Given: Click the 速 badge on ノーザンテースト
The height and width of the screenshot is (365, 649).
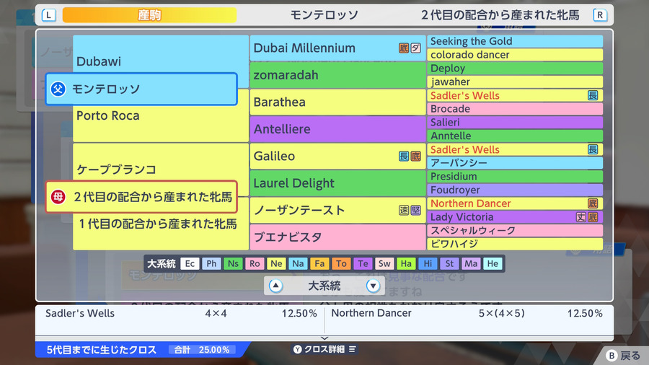Looking at the screenshot, I should click(404, 210).
